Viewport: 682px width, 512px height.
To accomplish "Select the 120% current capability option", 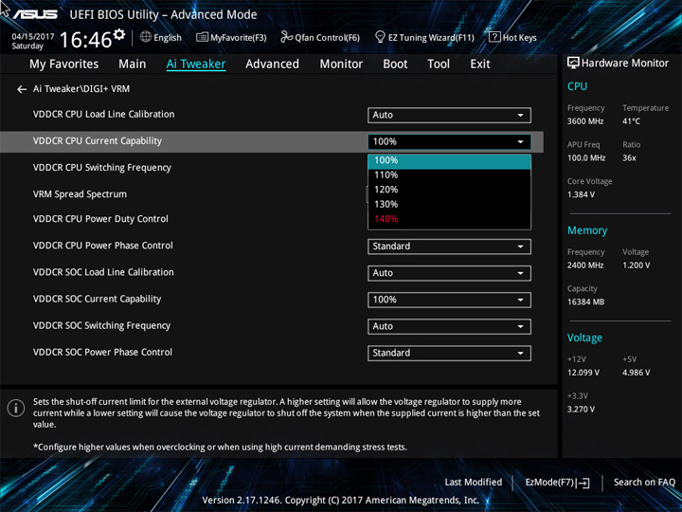I will tap(449, 190).
